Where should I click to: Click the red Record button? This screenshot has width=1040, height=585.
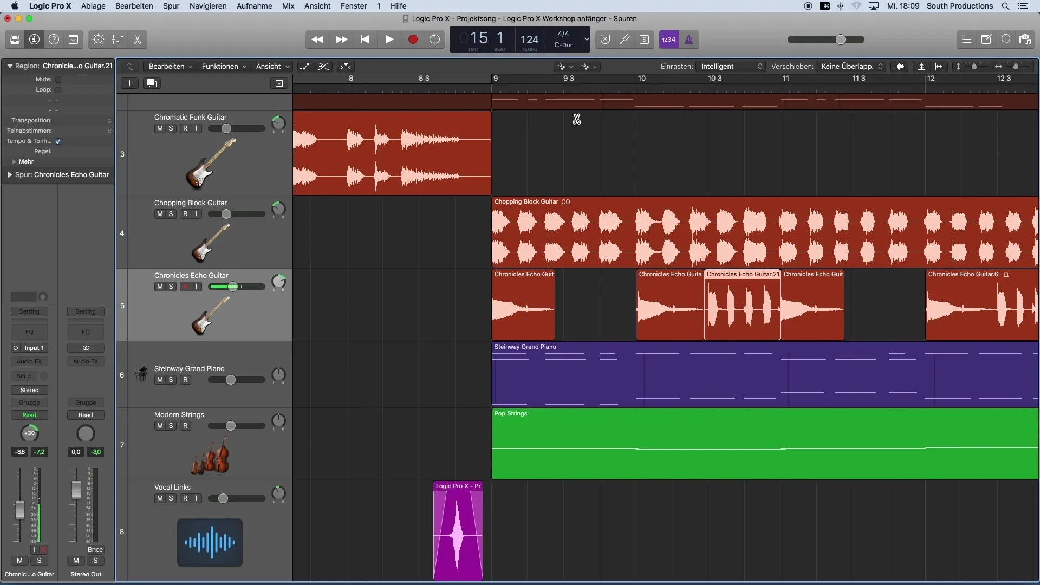(x=413, y=40)
